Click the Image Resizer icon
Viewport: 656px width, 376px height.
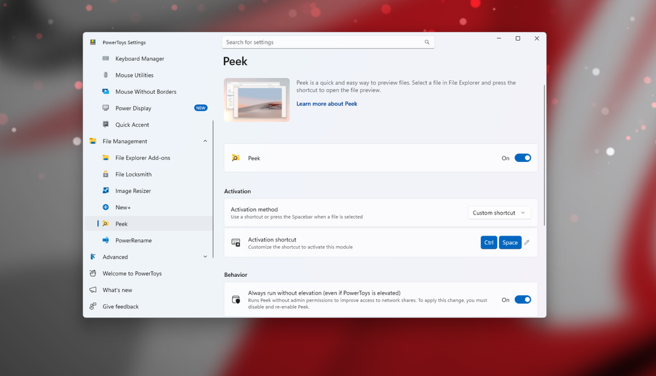tap(106, 190)
